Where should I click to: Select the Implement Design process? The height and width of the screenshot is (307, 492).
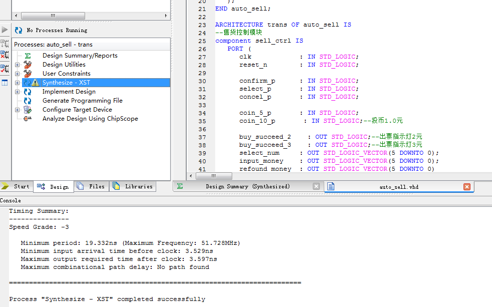tap(69, 92)
